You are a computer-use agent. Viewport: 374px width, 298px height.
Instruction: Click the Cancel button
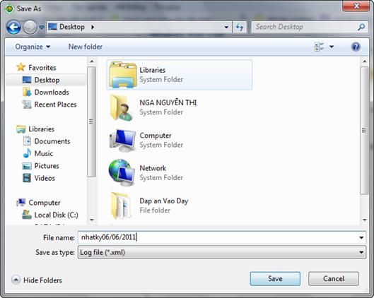tap(334, 279)
